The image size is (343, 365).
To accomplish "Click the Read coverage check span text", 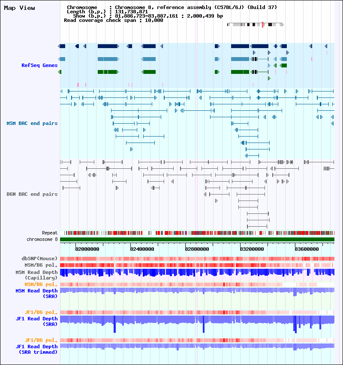I will (113, 20).
